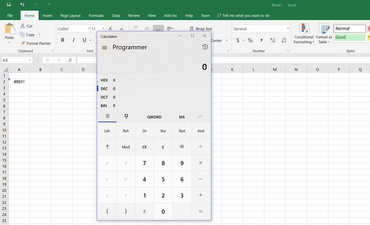Click the Mod button in Calculator
The image size is (370, 225).
pos(126,147)
